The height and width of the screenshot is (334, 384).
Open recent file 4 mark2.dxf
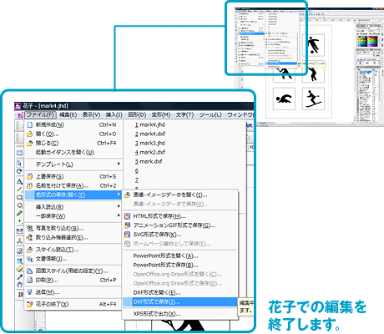[150, 152]
